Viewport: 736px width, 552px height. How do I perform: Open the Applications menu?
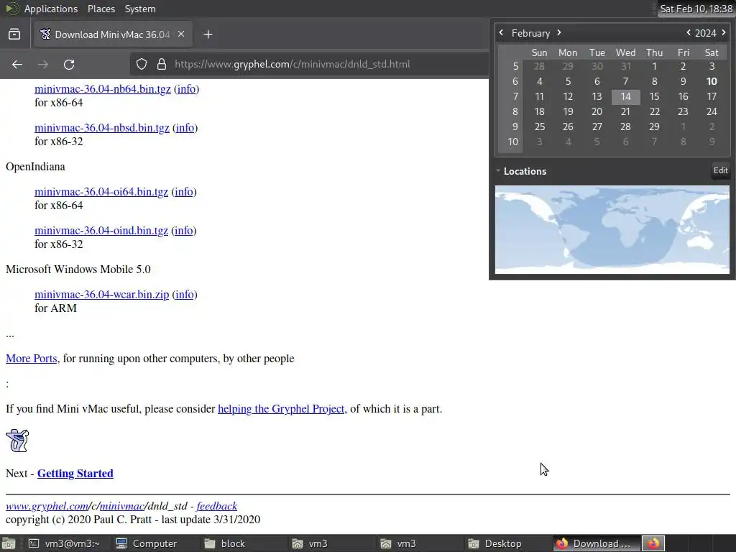pos(51,9)
